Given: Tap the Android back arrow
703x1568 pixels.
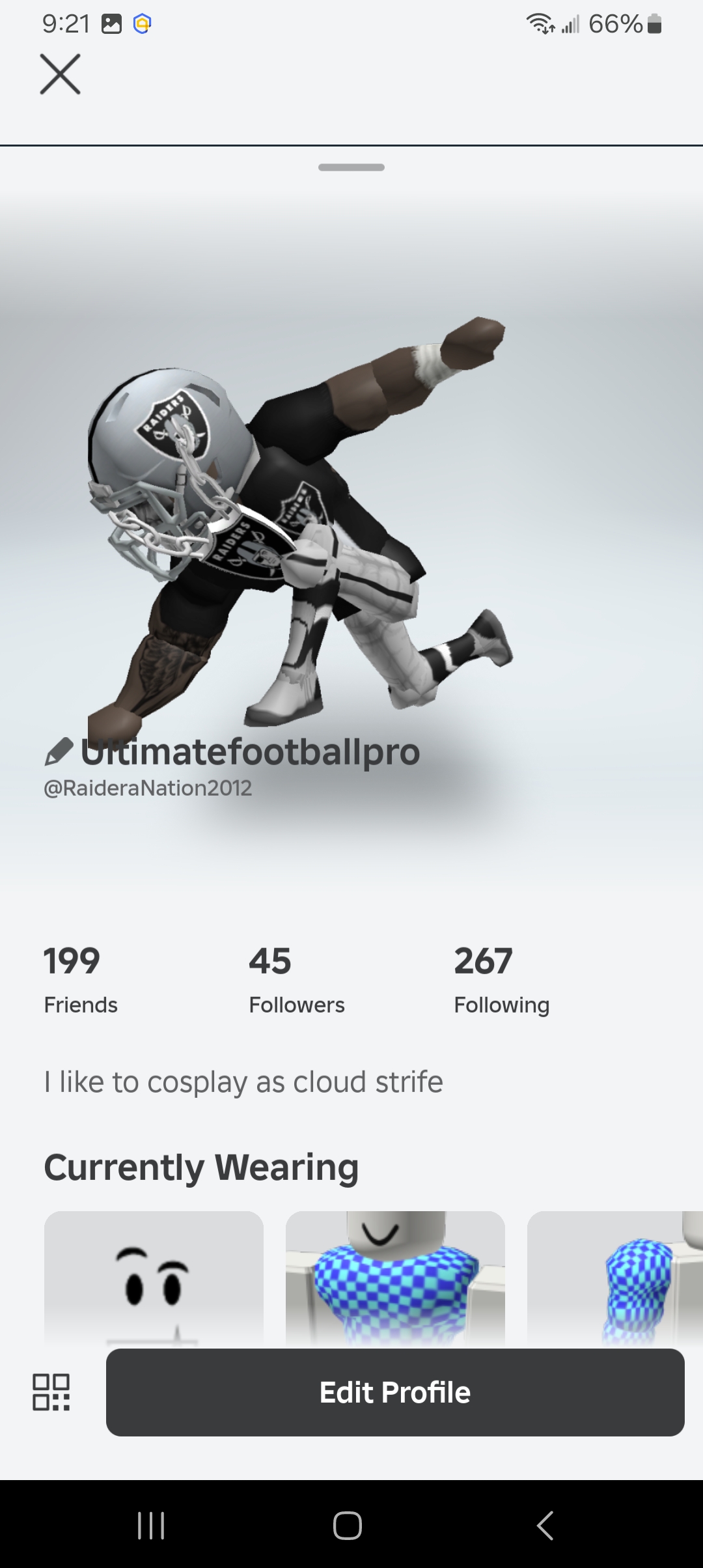Looking at the screenshot, I should [x=545, y=1525].
